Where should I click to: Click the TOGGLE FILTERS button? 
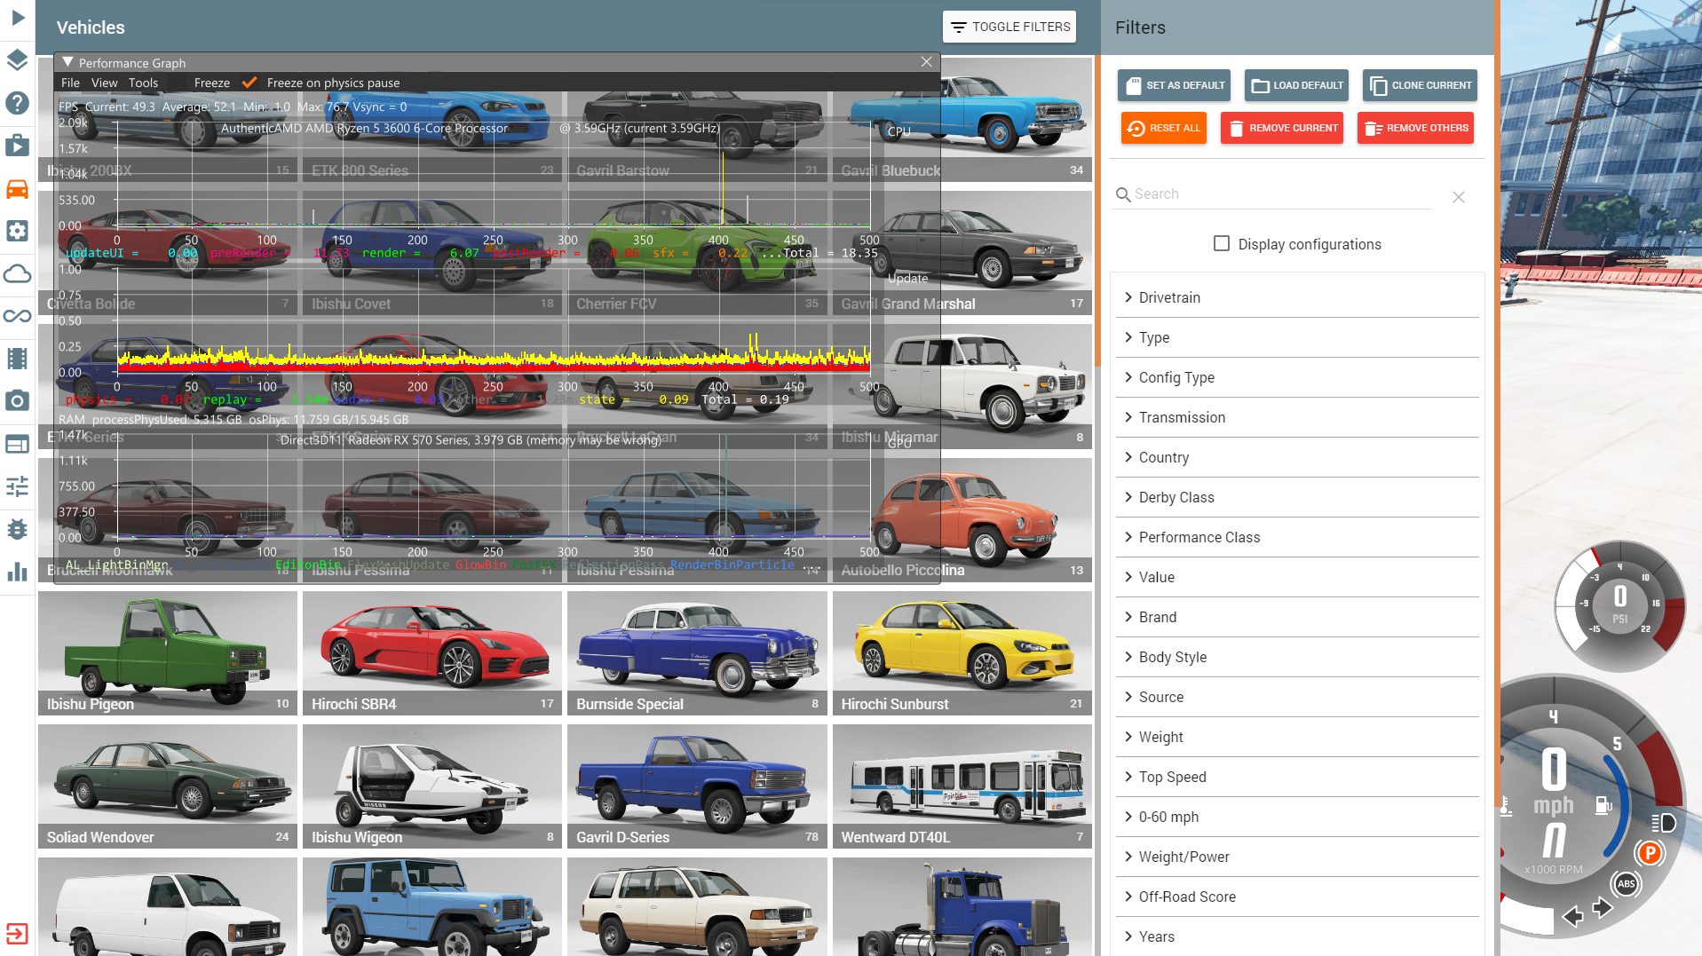(1009, 27)
